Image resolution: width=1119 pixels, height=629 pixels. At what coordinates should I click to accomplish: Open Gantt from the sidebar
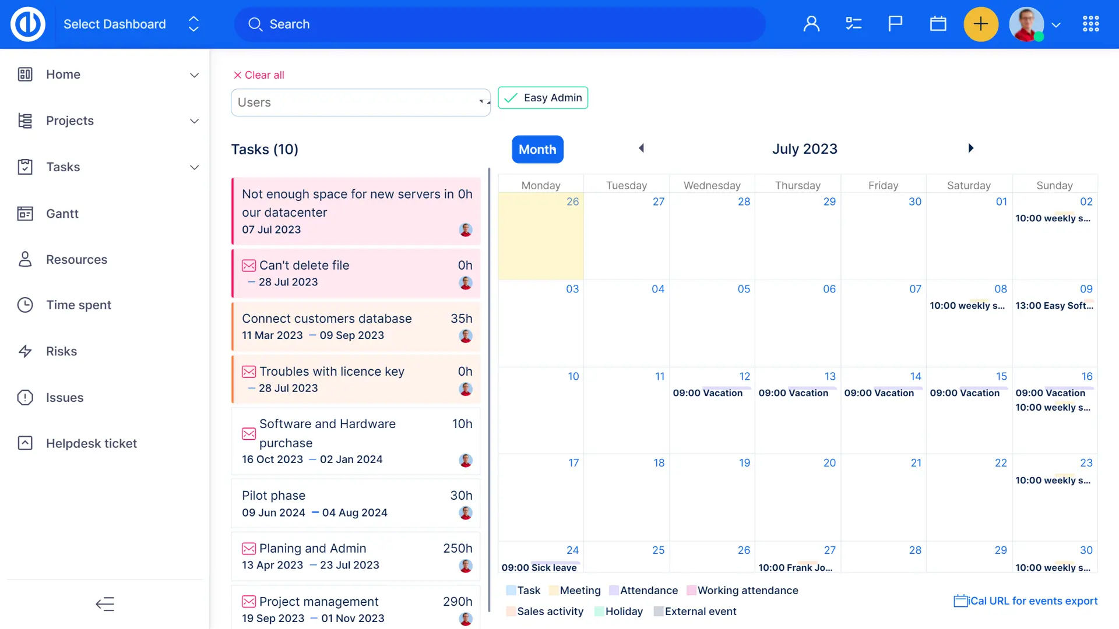coord(62,214)
